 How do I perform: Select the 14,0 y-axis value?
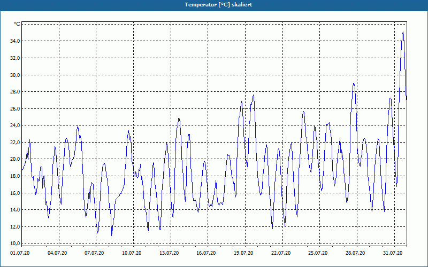tap(15, 210)
